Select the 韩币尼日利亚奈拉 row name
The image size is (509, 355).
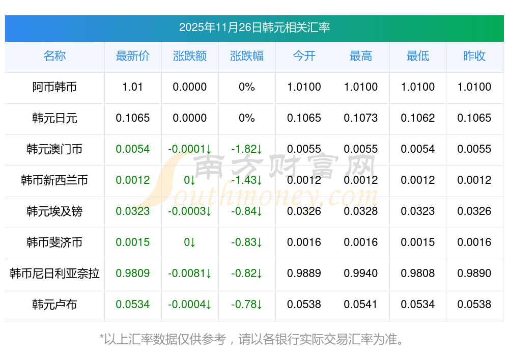click(54, 274)
